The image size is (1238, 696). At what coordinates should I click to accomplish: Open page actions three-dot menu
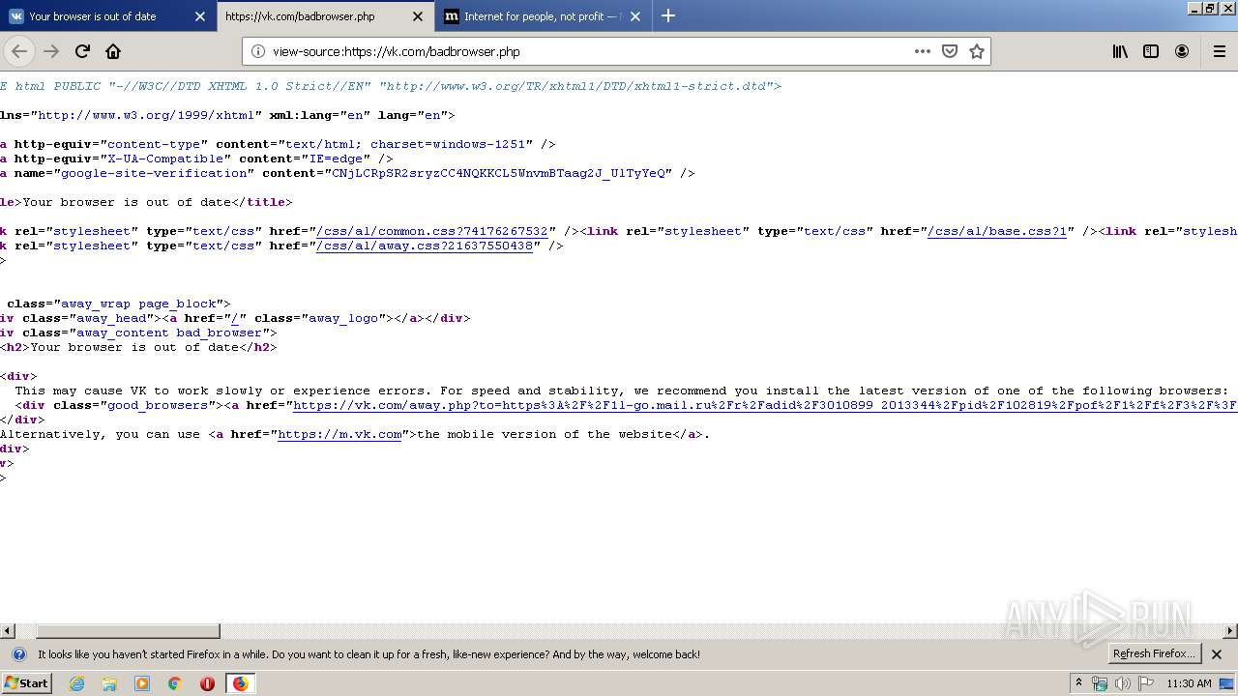click(923, 51)
